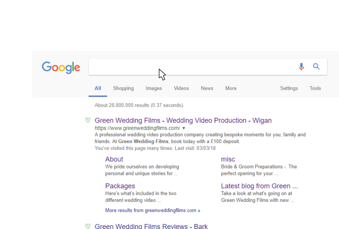The width and height of the screenshot is (339, 229).
Task: Click More results from greenweddingfilms.com
Action: click(153, 210)
